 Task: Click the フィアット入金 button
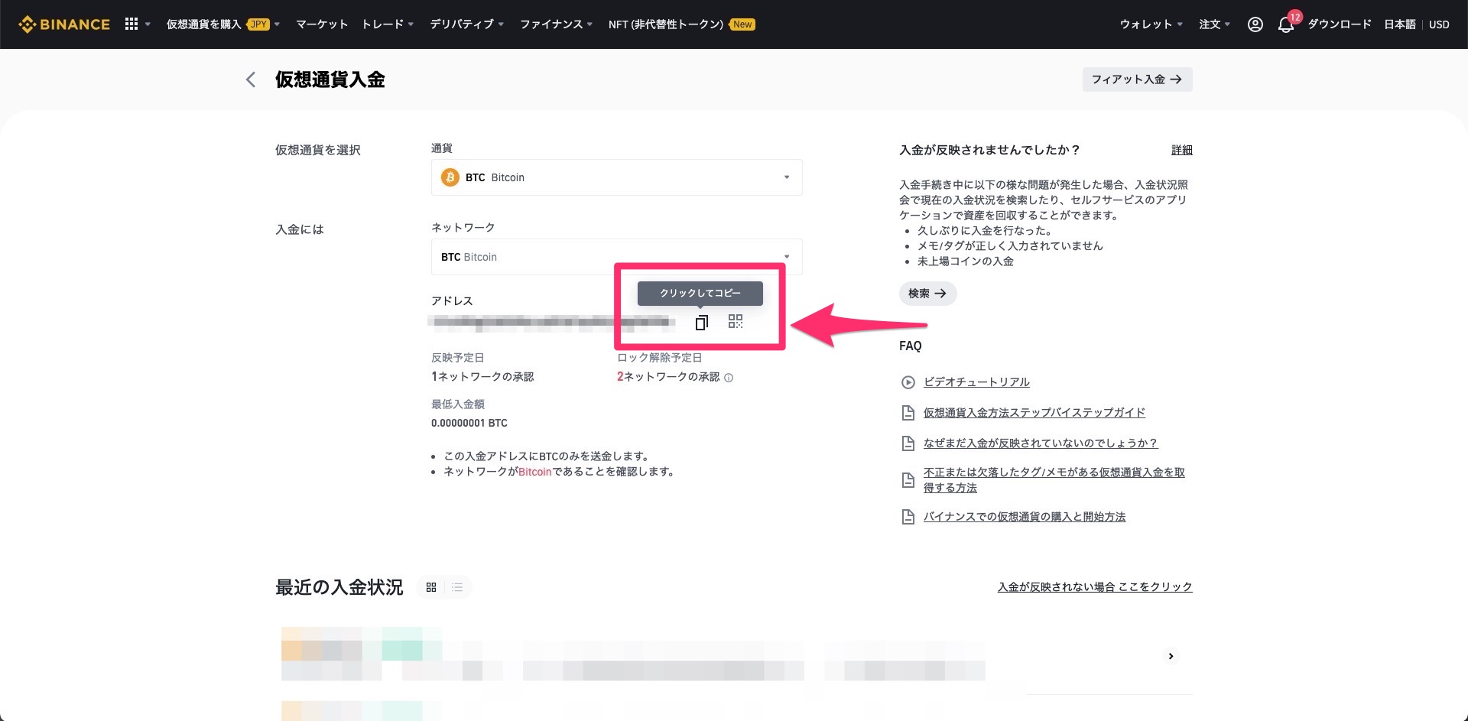point(1137,80)
